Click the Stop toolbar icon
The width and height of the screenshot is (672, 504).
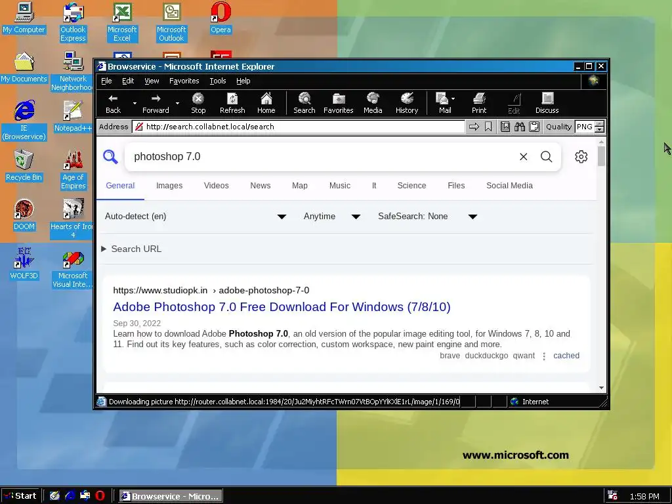198,103
